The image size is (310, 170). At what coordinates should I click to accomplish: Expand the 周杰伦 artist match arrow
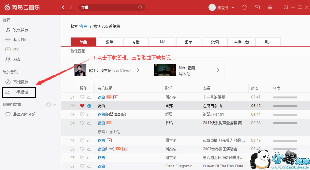pyautogui.click(x=138, y=70)
